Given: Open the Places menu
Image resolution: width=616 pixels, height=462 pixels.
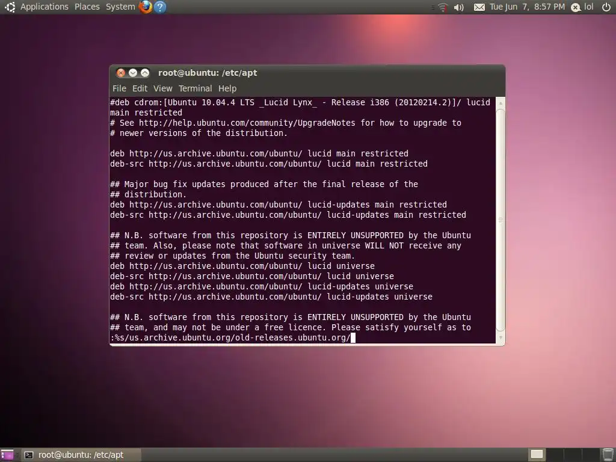Looking at the screenshot, I should [x=87, y=7].
